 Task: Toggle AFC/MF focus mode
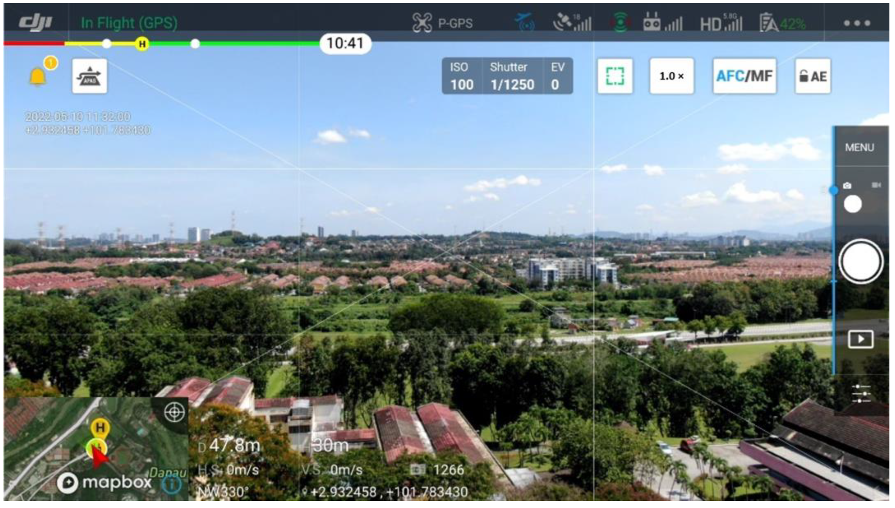coord(744,76)
